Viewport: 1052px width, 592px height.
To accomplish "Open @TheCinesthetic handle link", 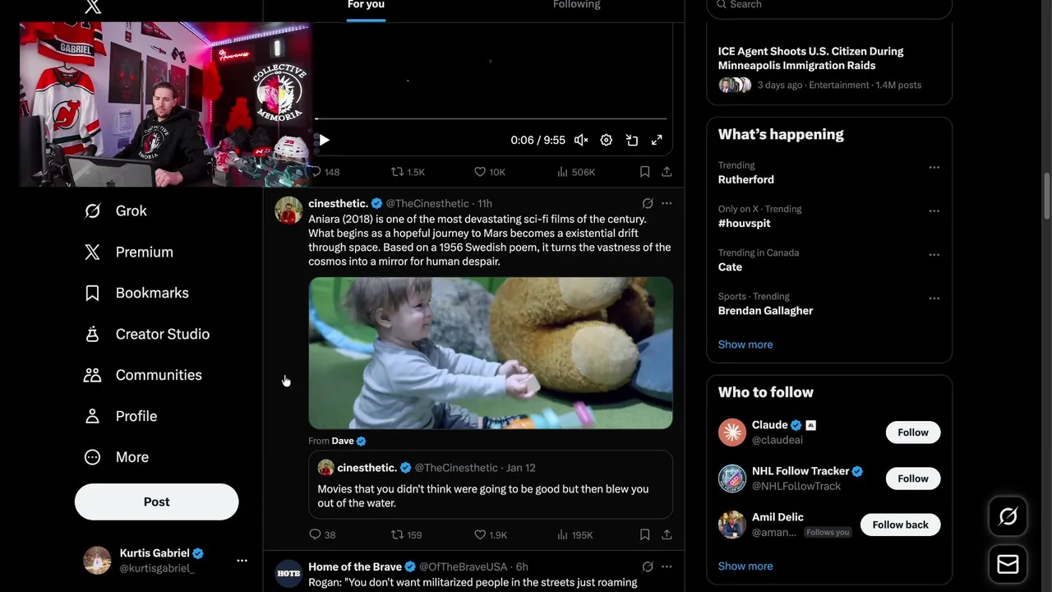I will tap(427, 203).
